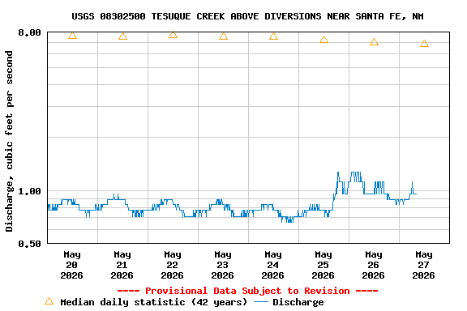Click the 'May 24 2026' date label

coord(272,265)
